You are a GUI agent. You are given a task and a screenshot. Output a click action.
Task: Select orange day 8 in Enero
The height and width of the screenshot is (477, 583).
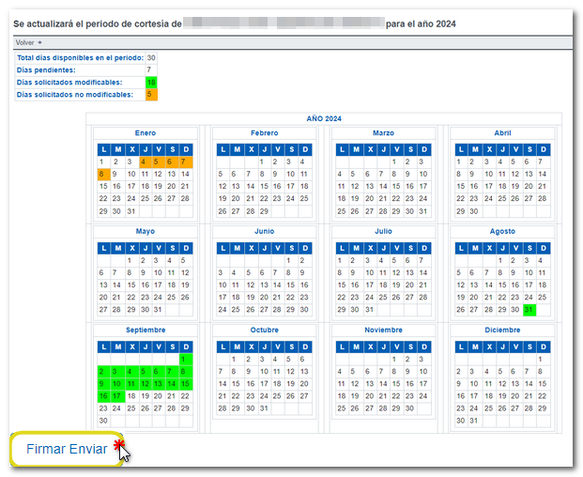pos(103,174)
